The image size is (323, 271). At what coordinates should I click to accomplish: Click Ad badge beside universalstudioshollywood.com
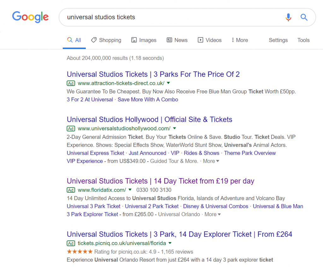(71, 128)
